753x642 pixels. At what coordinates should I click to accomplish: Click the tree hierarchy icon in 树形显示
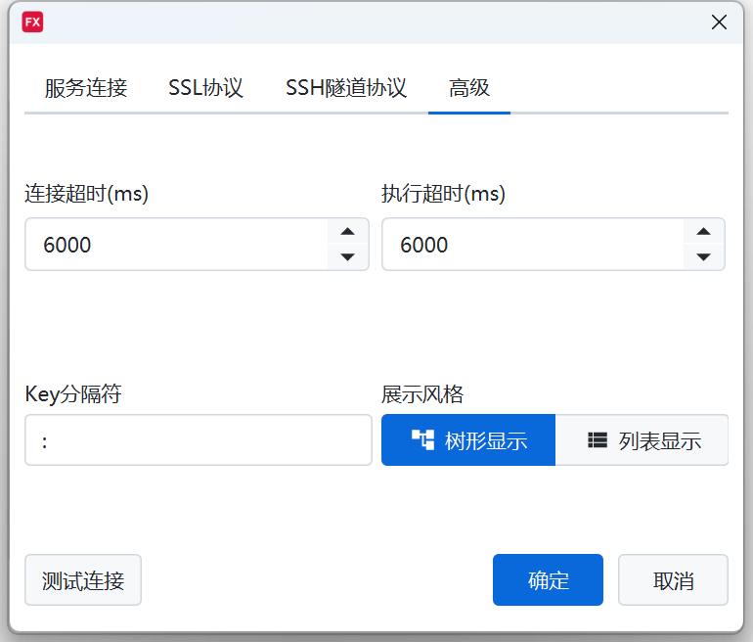pos(422,440)
